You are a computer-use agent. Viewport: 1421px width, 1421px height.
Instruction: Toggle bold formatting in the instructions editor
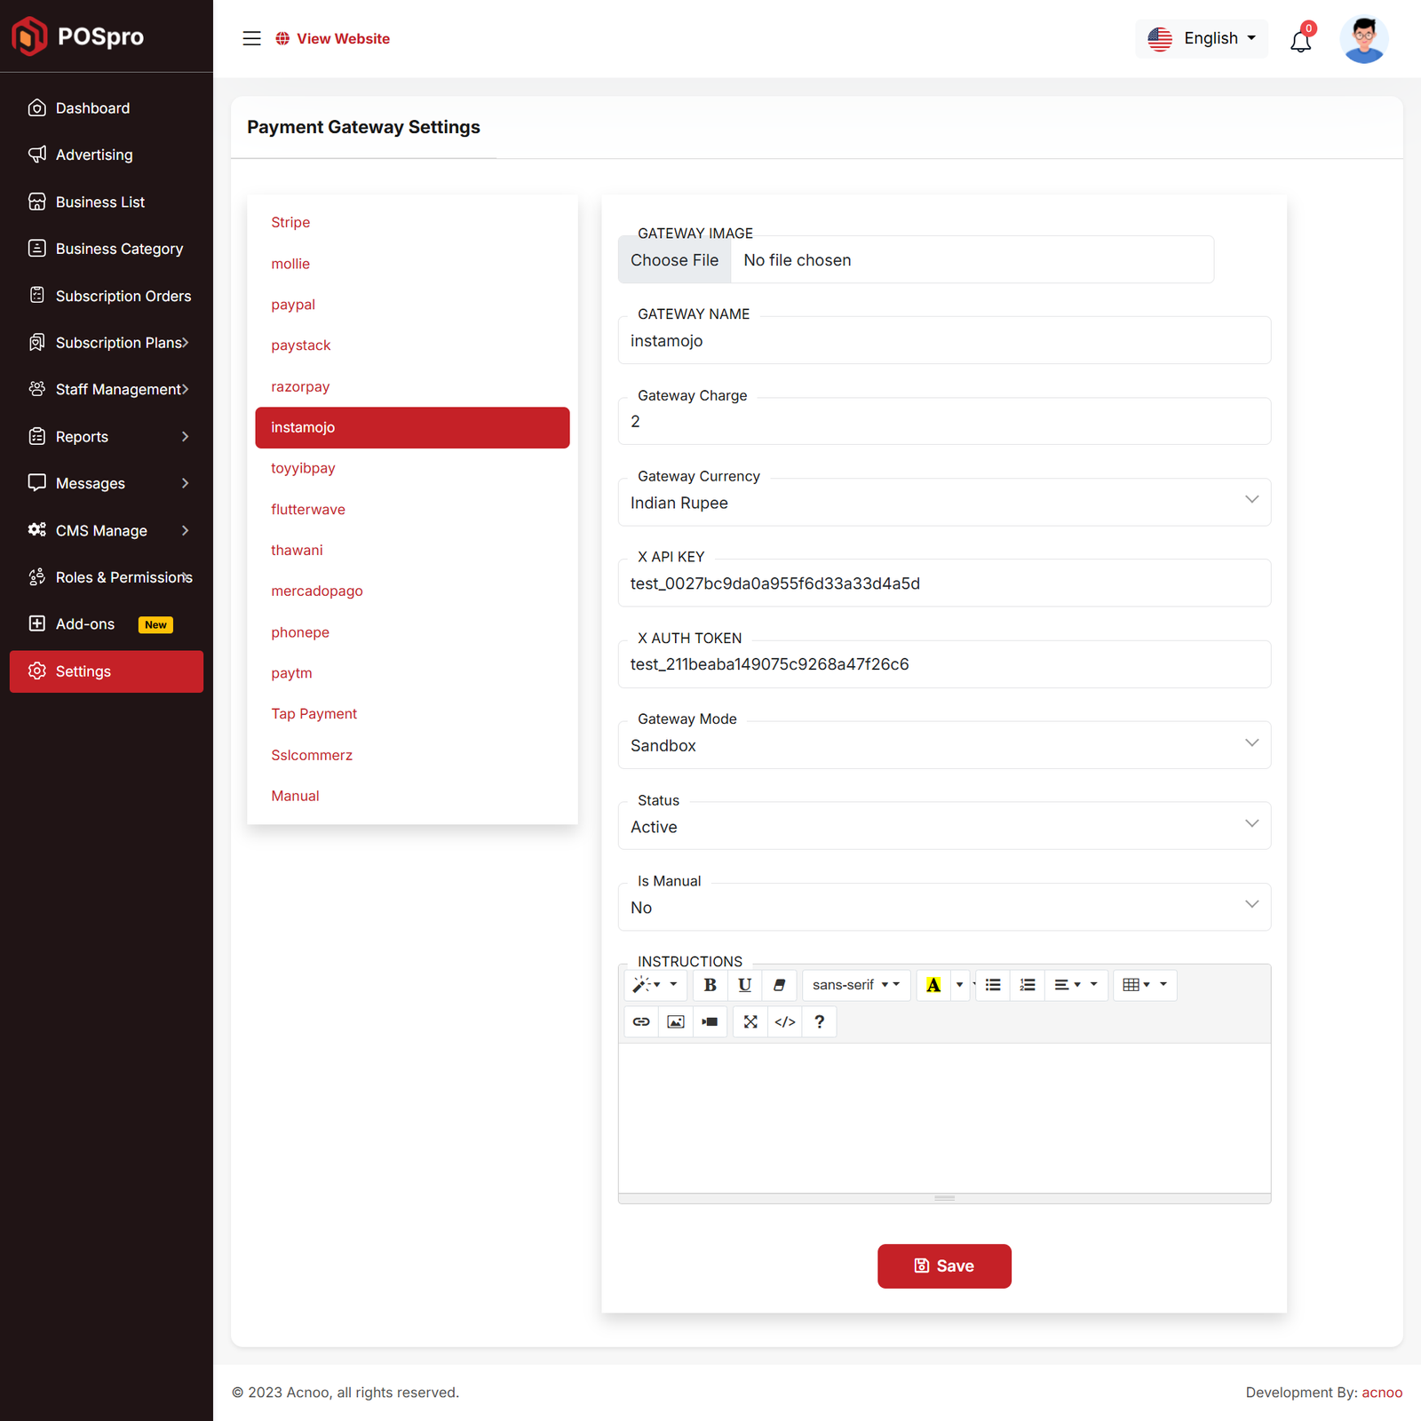coord(710,985)
